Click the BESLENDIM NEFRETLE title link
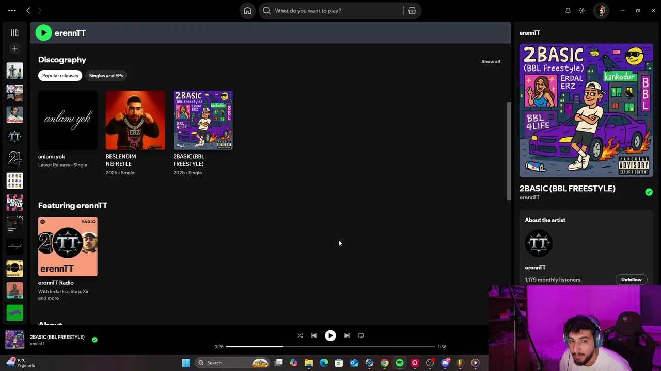Screen dimensions: 661x371 [121, 160]
